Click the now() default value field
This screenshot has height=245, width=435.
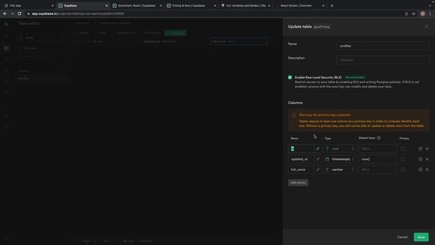coord(378,159)
